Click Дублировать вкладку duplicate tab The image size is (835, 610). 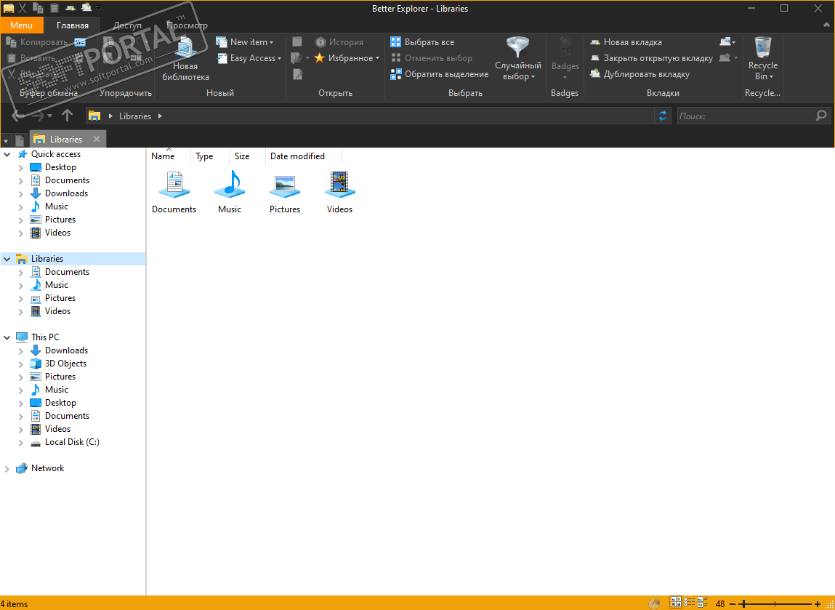tap(640, 74)
